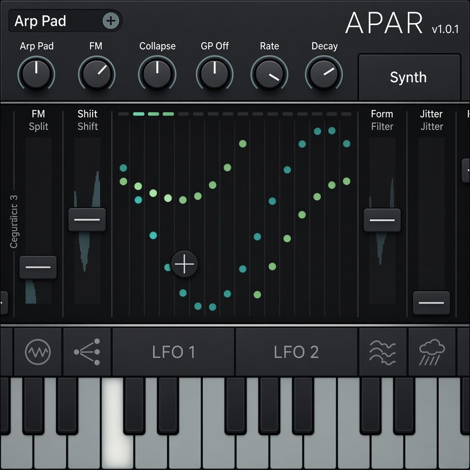Click the partially visible button at the bottom-left edge

tap(4, 303)
